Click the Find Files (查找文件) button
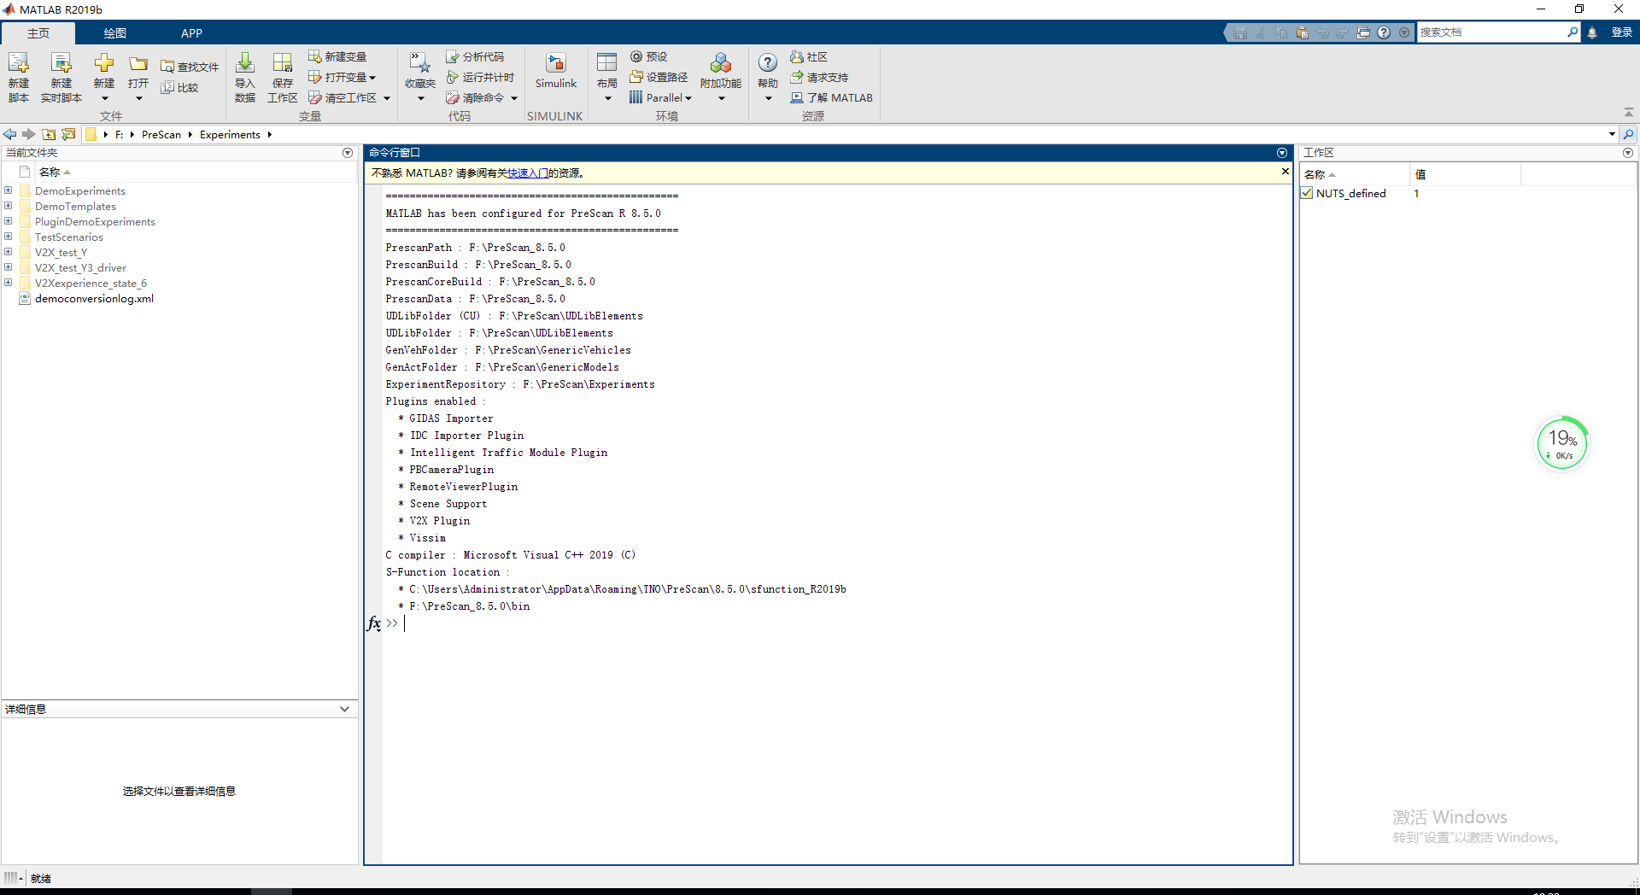This screenshot has height=895, width=1640. (x=190, y=67)
